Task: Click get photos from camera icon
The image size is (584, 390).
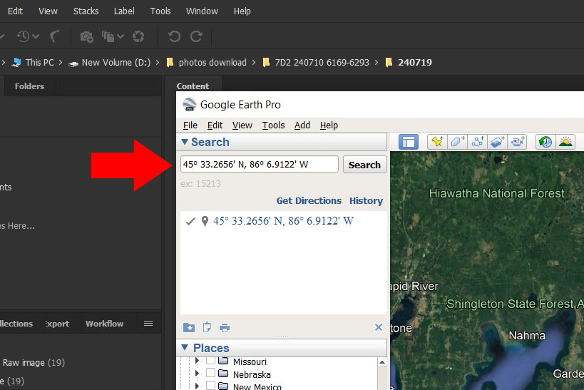Action: 87,36
